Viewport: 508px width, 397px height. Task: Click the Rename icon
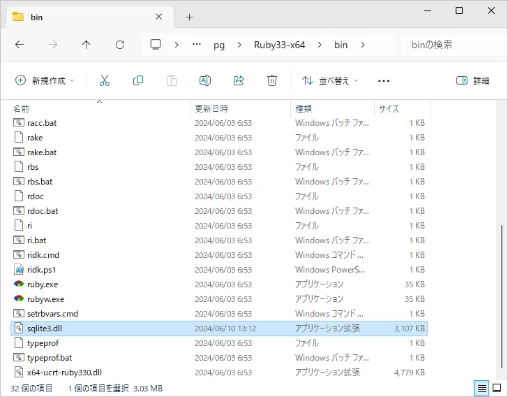coord(205,80)
